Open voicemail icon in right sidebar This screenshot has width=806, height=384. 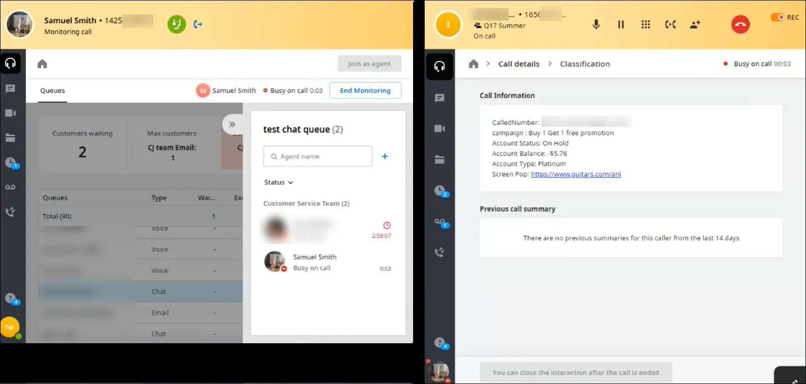440,222
